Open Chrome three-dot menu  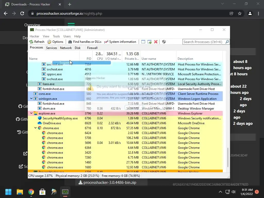point(258,13)
